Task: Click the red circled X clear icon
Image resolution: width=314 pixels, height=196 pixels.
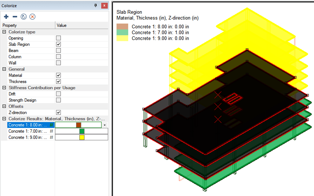Action: click(x=32, y=17)
